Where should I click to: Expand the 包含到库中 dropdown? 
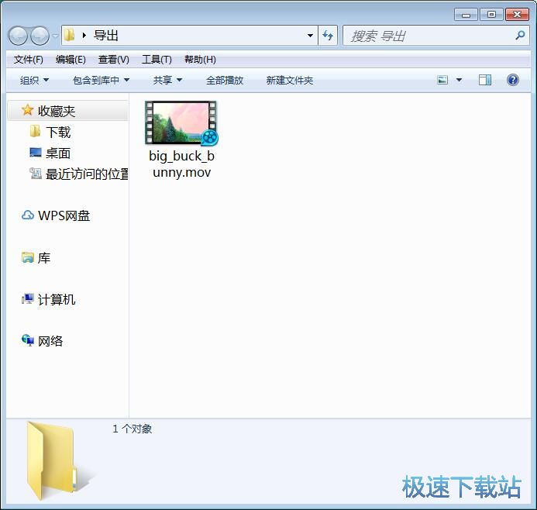click(x=101, y=80)
